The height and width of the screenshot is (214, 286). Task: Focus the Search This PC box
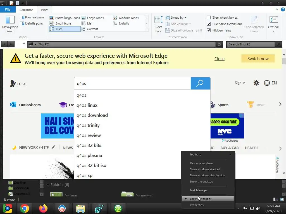[250, 44]
